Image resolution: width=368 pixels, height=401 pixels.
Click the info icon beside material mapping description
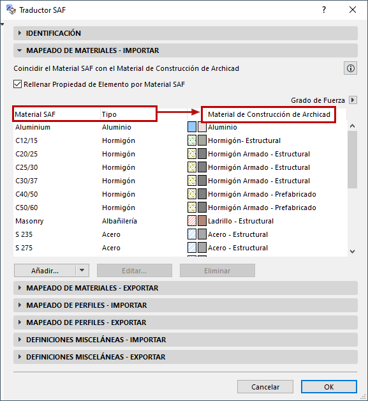[x=350, y=68]
